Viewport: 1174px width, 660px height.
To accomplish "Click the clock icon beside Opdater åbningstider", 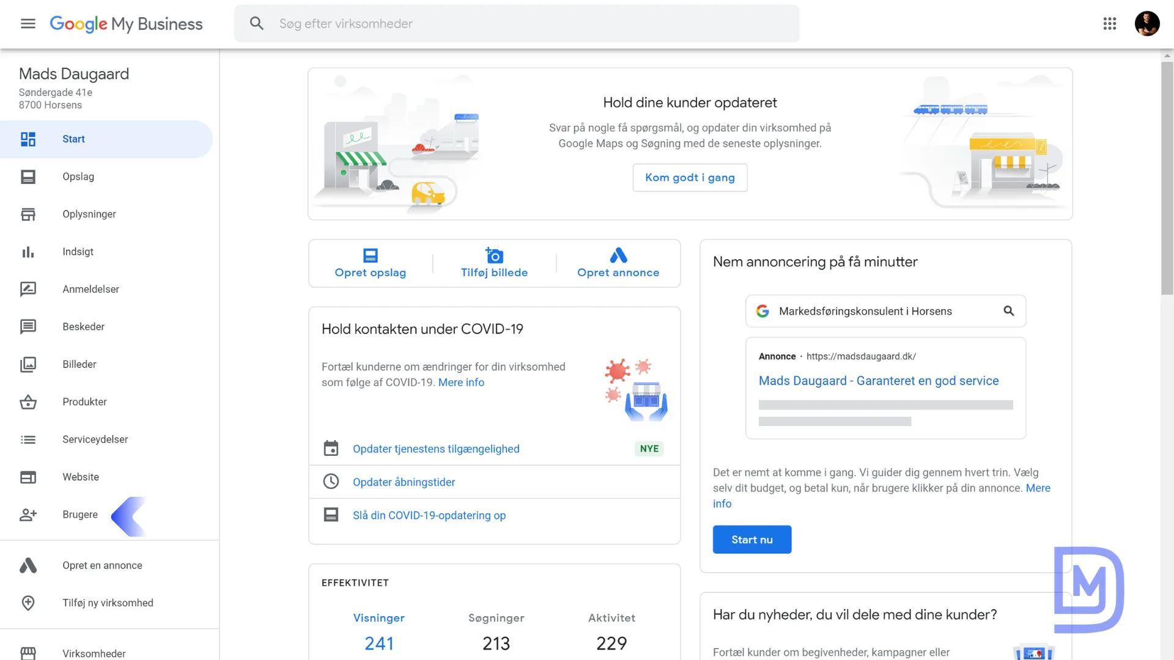I will click(x=331, y=482).
